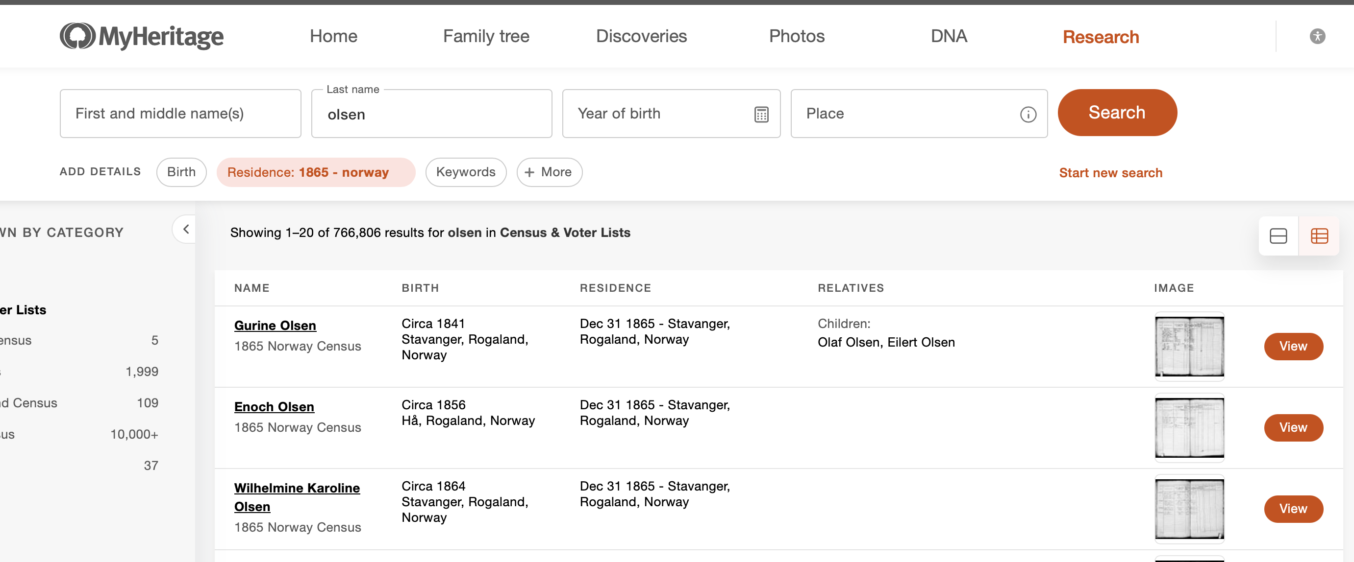The height and width of the screenshot is (562, 1354).
Task: Click '1865 Norway Census' under Enoch Olsen
Action: point(298,428)
